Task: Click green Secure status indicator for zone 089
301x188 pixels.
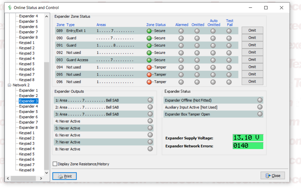Action: pos(149,31)
